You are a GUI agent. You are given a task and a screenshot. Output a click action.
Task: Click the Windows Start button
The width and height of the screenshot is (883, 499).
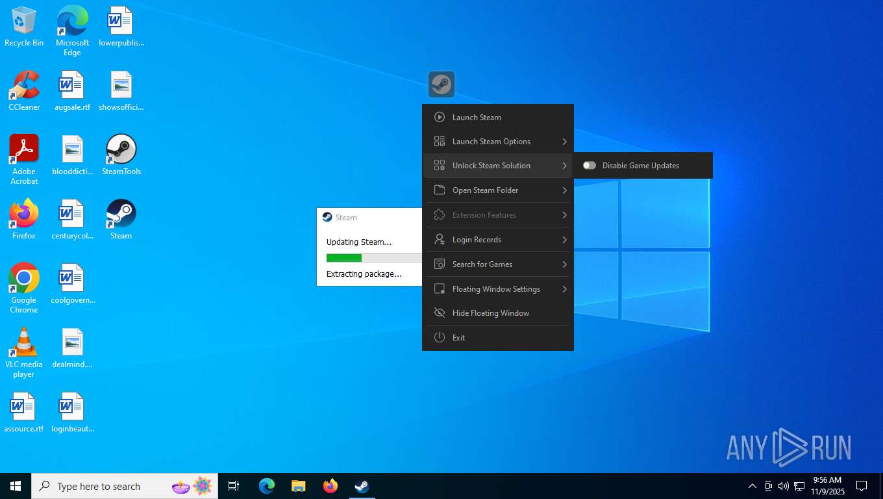click(16, 486)
